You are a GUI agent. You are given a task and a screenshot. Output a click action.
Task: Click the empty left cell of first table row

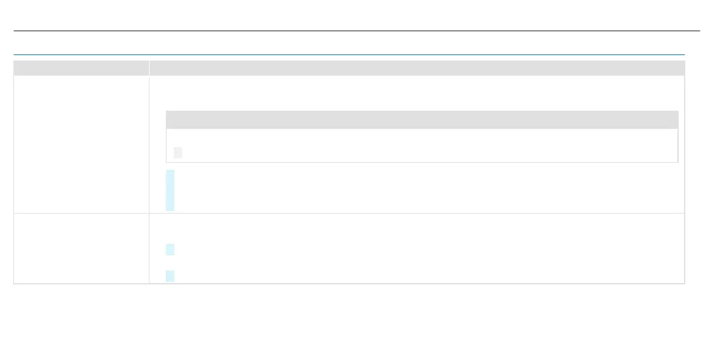[81, 145]
